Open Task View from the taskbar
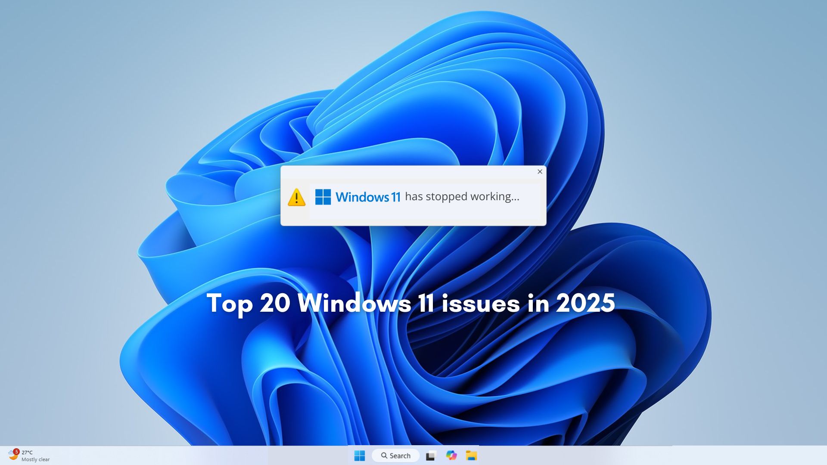827x465 pixels. tap(431, 456)
